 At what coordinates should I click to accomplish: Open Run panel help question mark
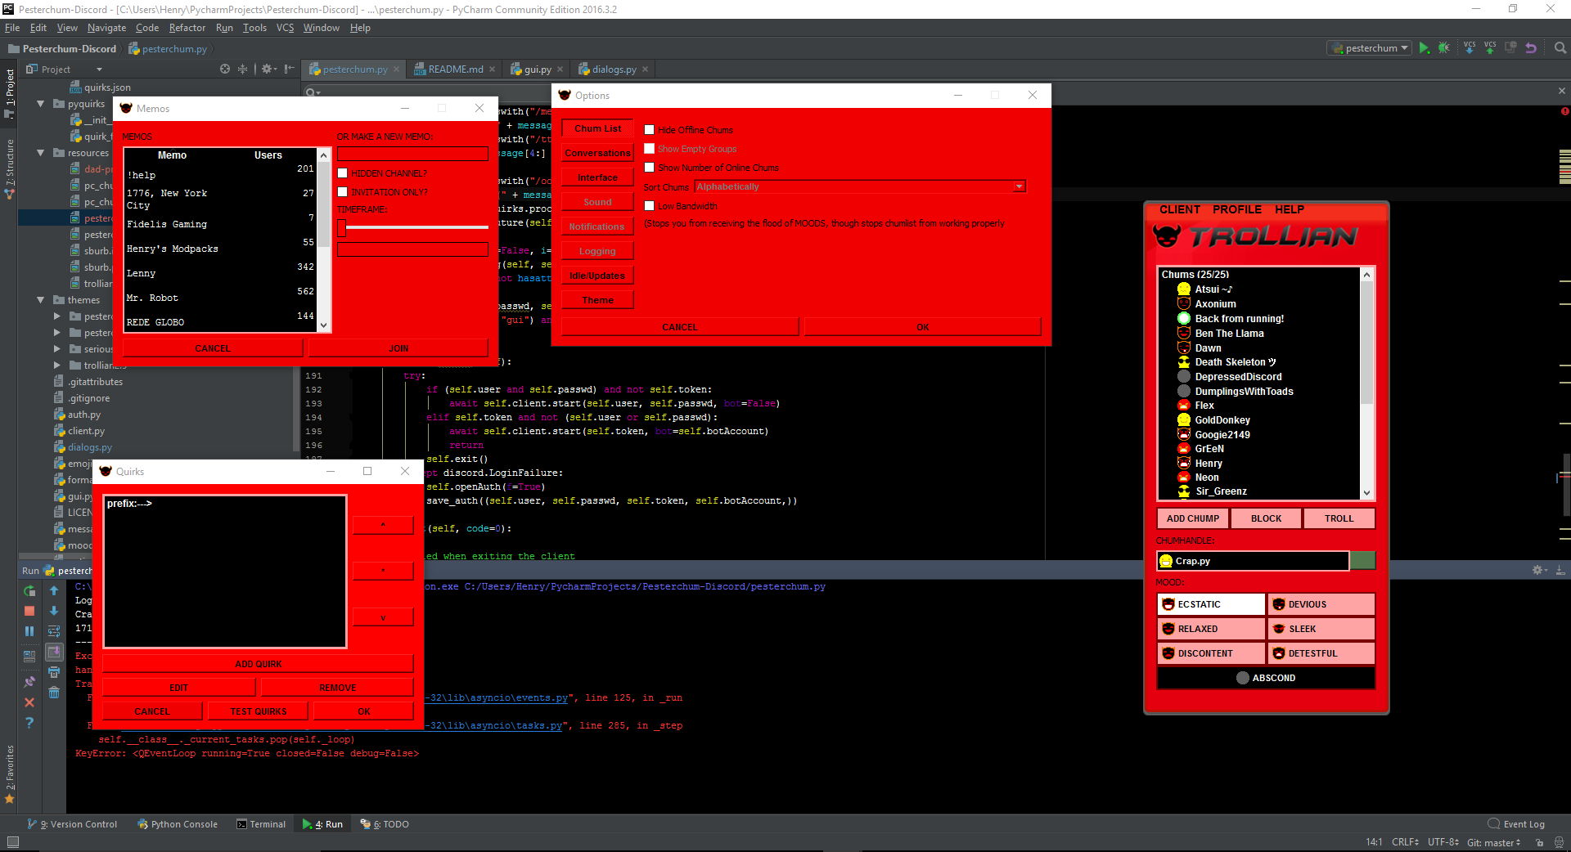point(29,723)
